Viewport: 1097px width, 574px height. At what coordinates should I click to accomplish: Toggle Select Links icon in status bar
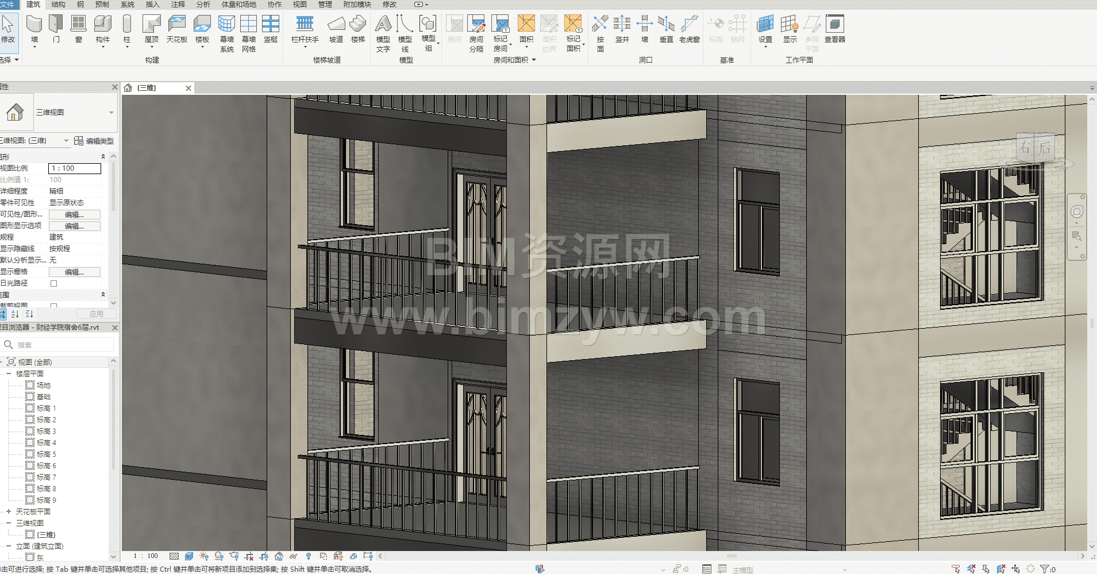click(956, 569)
